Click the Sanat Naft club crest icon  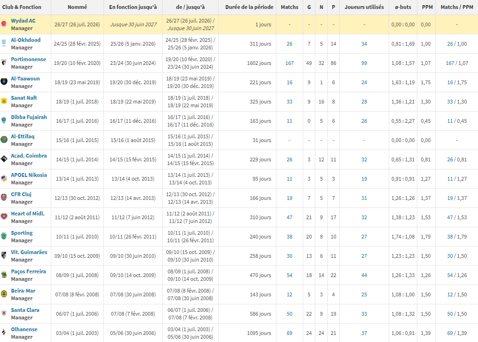(4, 101)
